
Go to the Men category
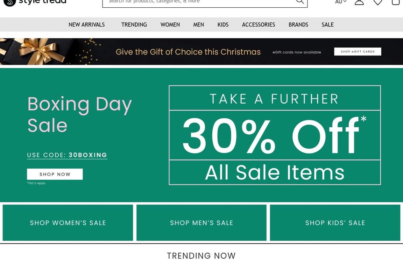click(x=198, y=25)
